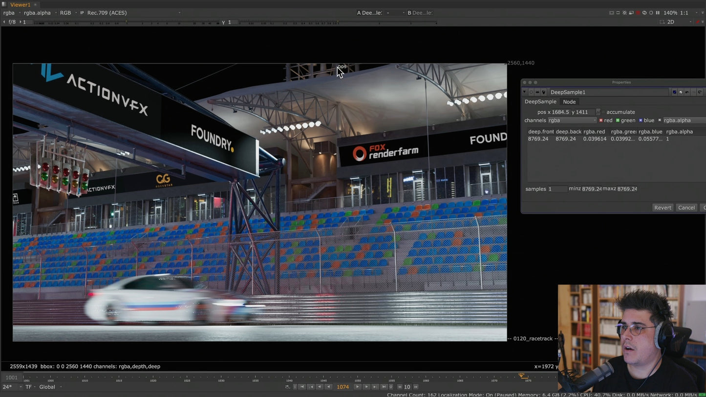Pause viewer updates with the pause icon
This screenshot has height=397, width=706.
pos(658,13)
